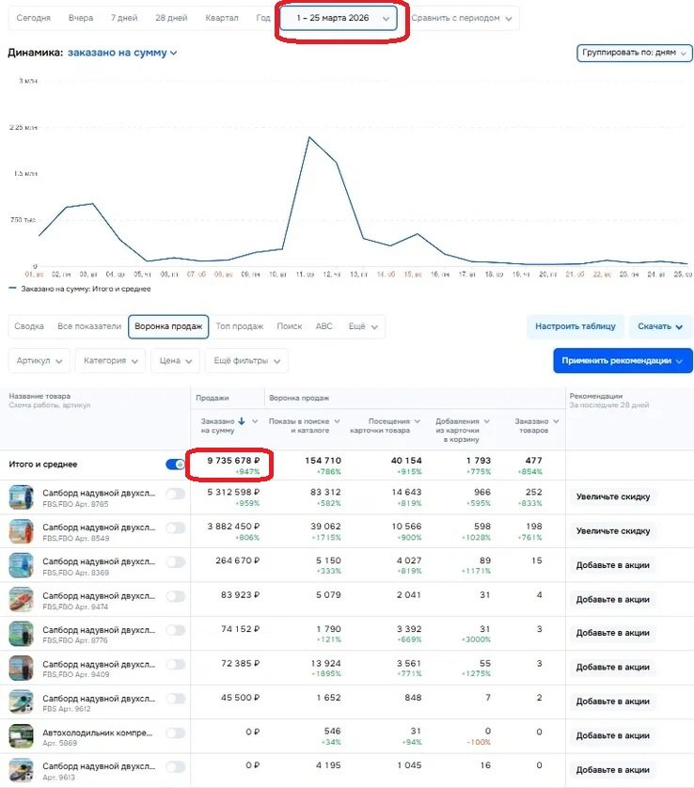
Task: Click 'Добавьте в акции' for Автохолодильник row
Action: [x=612, y=735]
